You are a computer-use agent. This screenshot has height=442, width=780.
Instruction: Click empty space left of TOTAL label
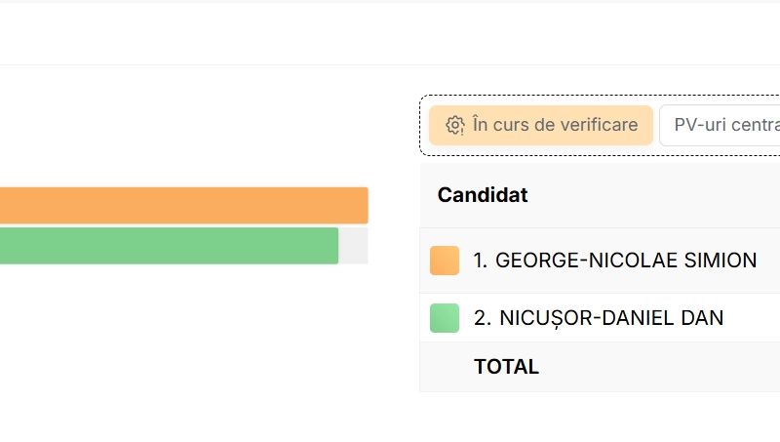(447, 367)
